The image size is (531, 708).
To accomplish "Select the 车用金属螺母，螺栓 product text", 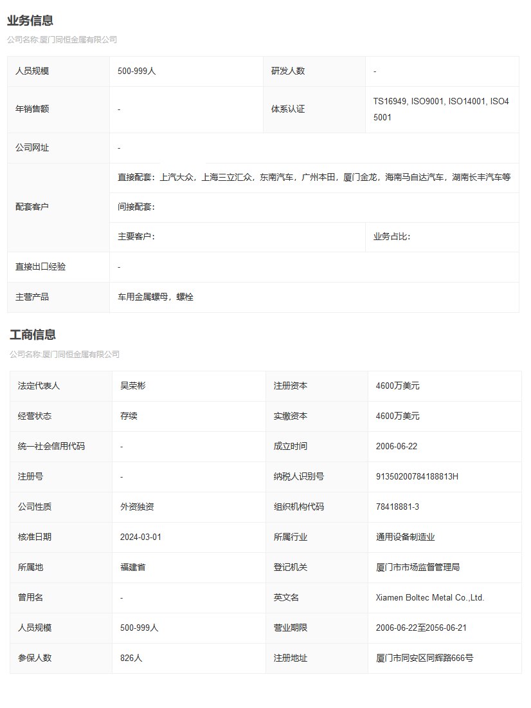I will (x=156, y=297).
